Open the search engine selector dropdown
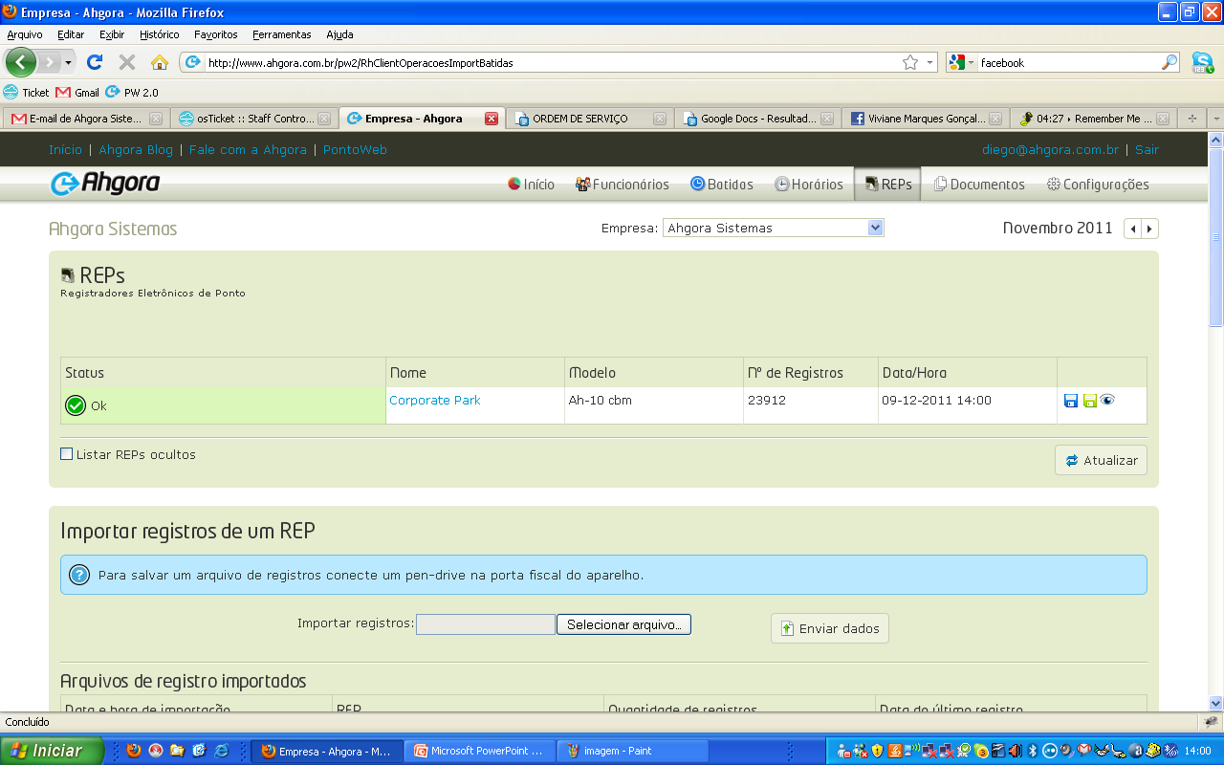The height and width of the screenshot is (765, 1224). pos(962,62)
